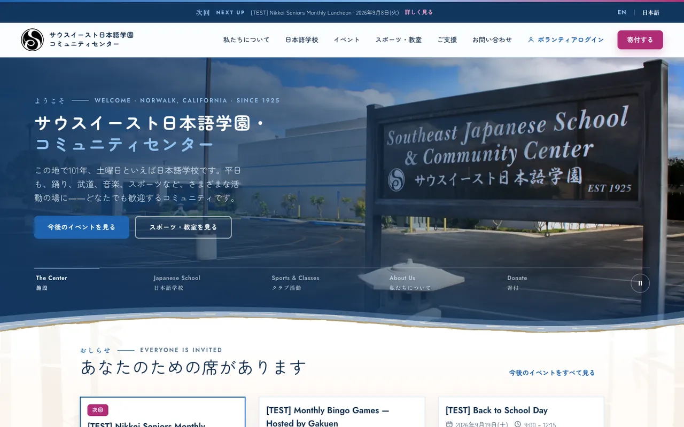Image resolution: width=684 pixels, height=427 pixels.
Task: Select The Center slide progress marker
Action: coord(67,268)
